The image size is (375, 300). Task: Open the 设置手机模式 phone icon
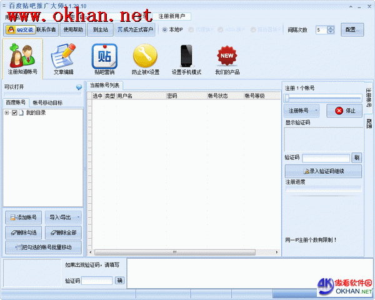point(186,59)
